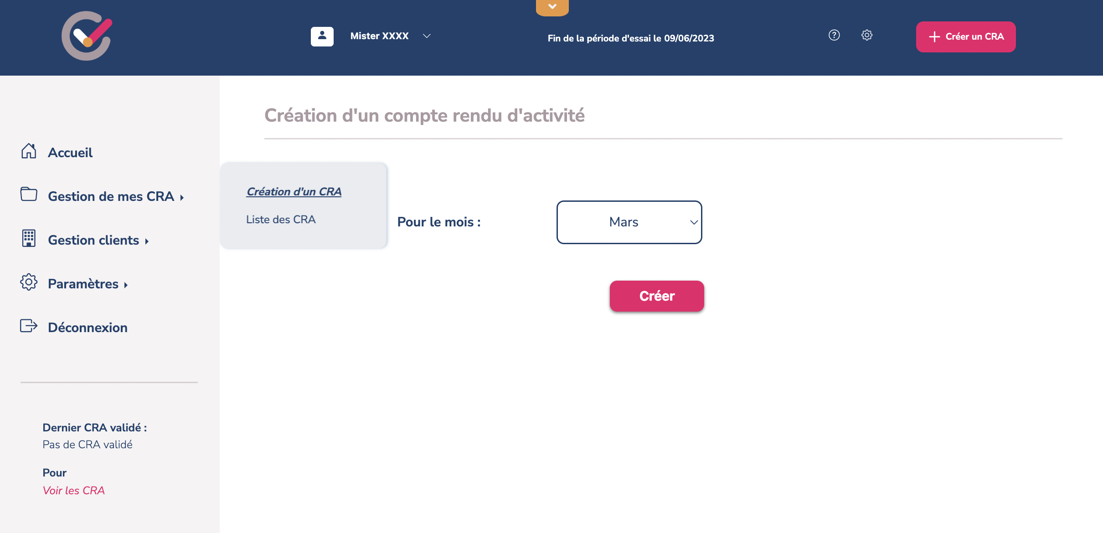Open the Mister XXXX account dropdown
1103x533 pixels.
[426, 36]
